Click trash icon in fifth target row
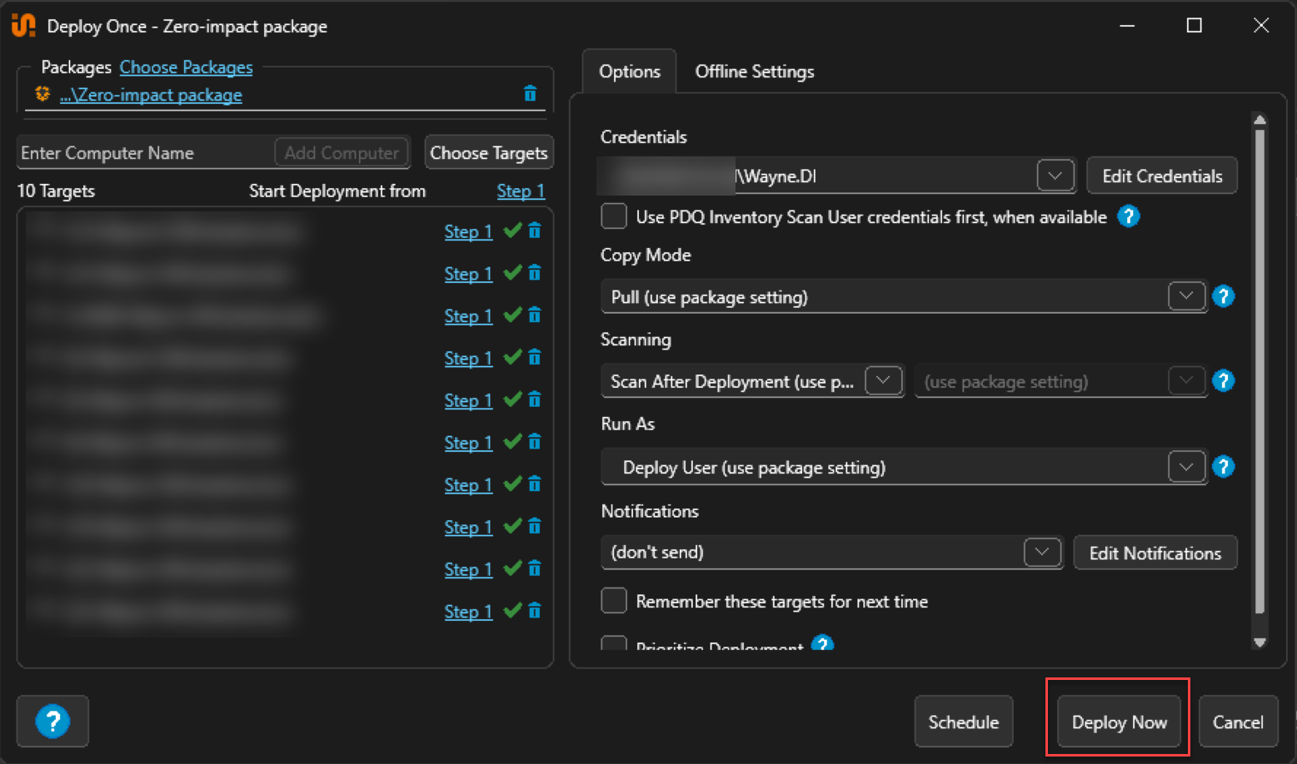 (x=535, y=399)
